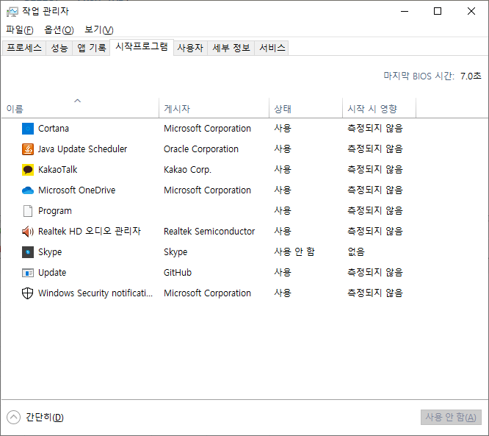
Task: Select the 시작프로그램 tab
Action: [142, 47]
